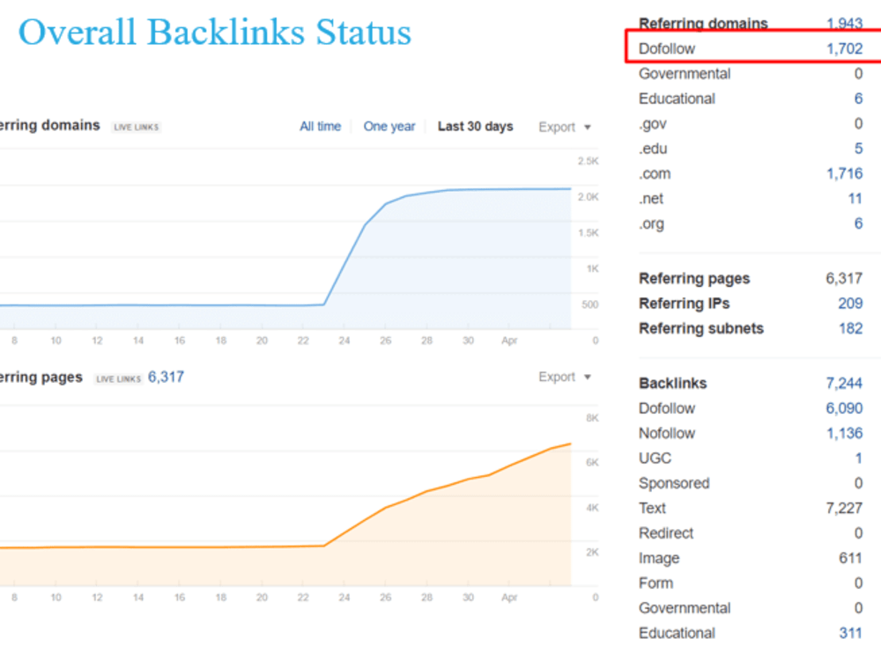Open Export dropdown for referring pages chart
This screenshot has height=660, width=881.
(564, 377)
